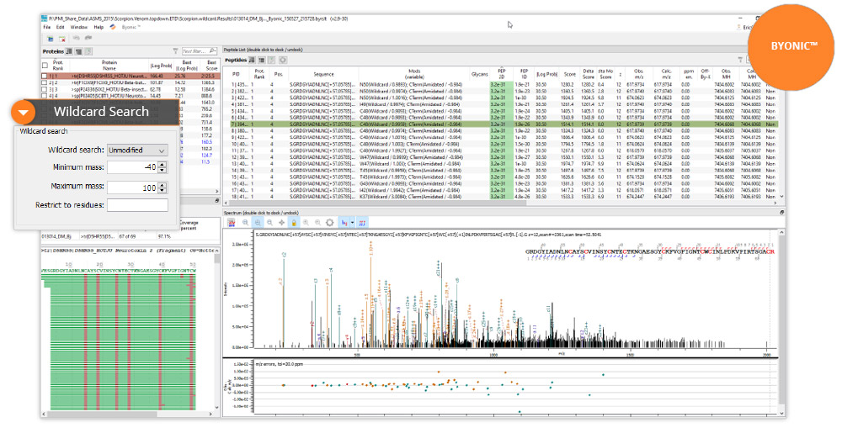842x433 pixels.
Task: Click the Minimum mass spinner arrows
Action: pos(163,167)
